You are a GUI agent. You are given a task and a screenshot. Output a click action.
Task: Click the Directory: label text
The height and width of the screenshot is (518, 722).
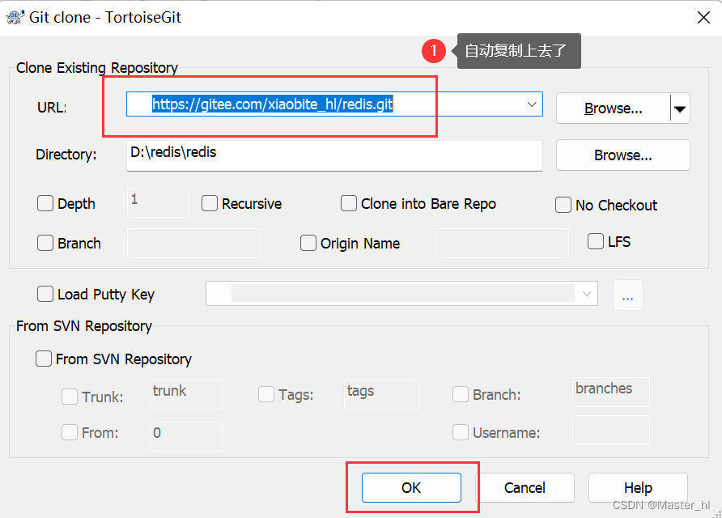[x=66, y=155]
